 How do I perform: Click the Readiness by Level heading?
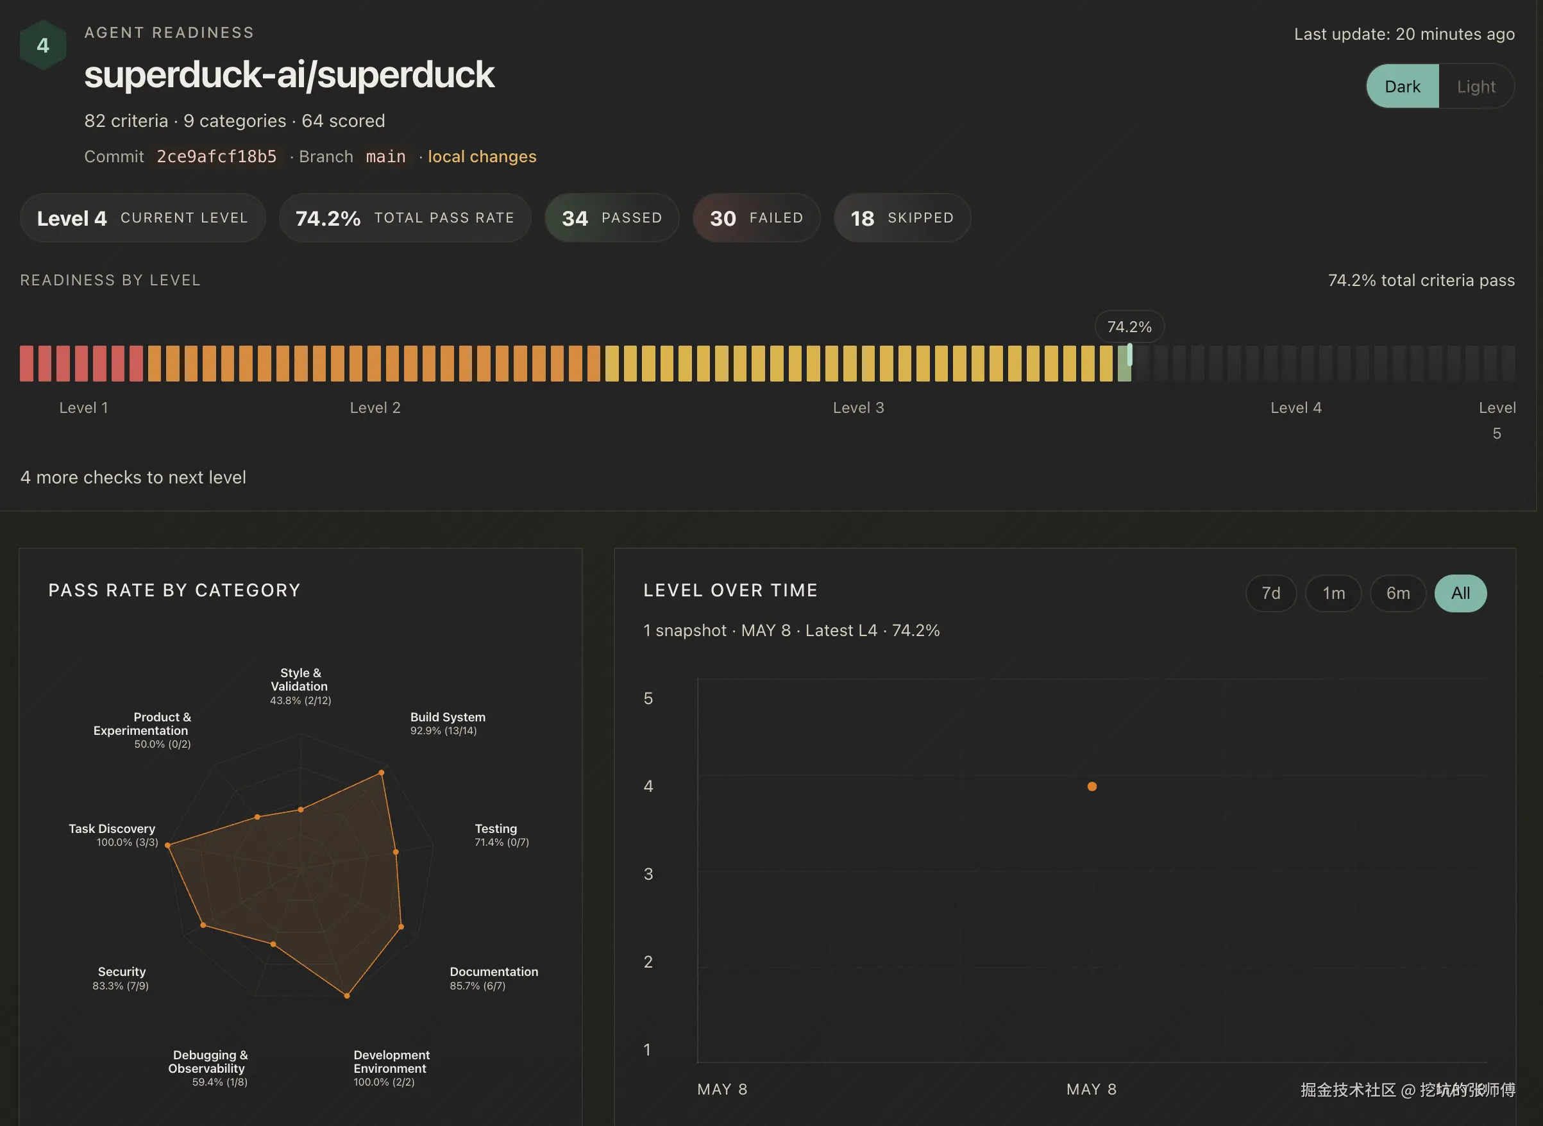coord(110,280)
